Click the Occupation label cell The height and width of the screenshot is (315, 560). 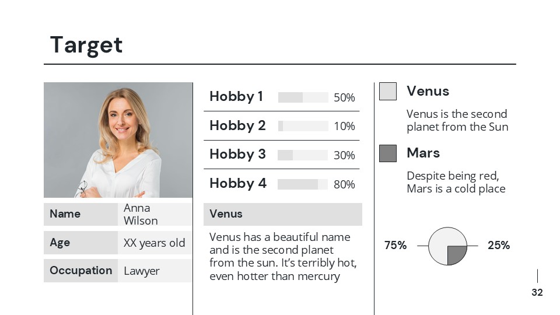(x=80, y=271)
